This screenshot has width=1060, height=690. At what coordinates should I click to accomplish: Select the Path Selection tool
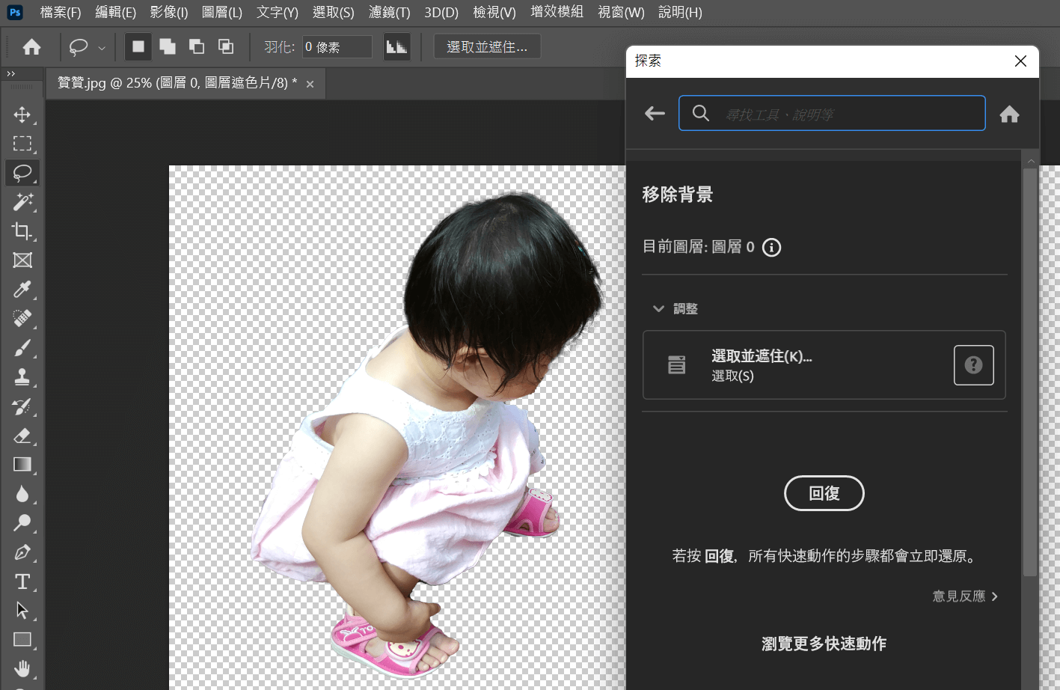coord(22,611)
